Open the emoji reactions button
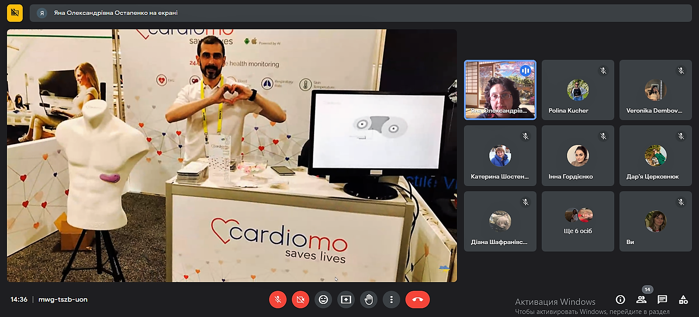 click(323, 300)
